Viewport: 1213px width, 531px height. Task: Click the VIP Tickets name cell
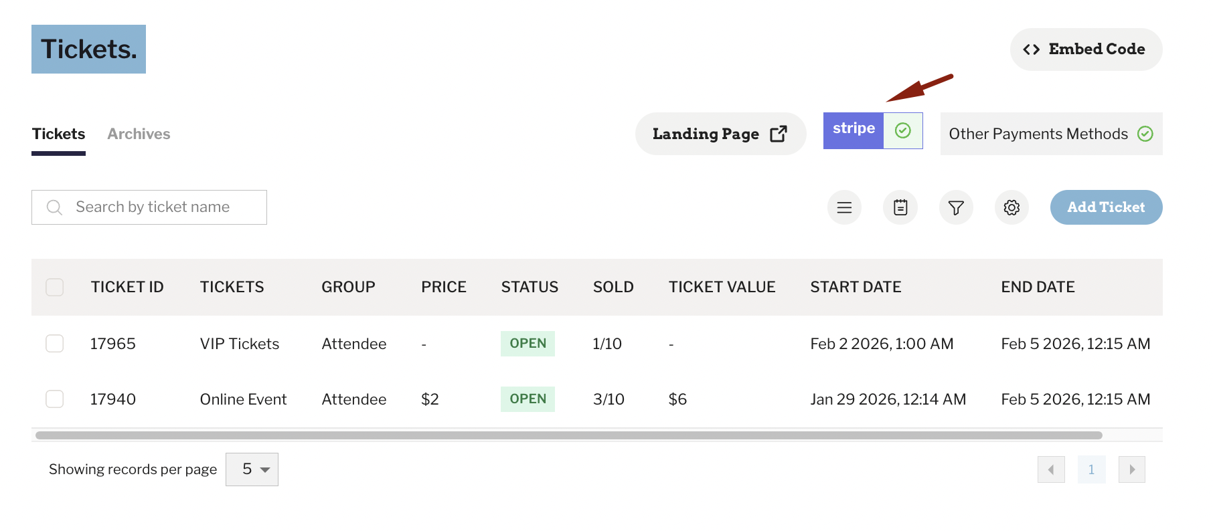point(240,344)
